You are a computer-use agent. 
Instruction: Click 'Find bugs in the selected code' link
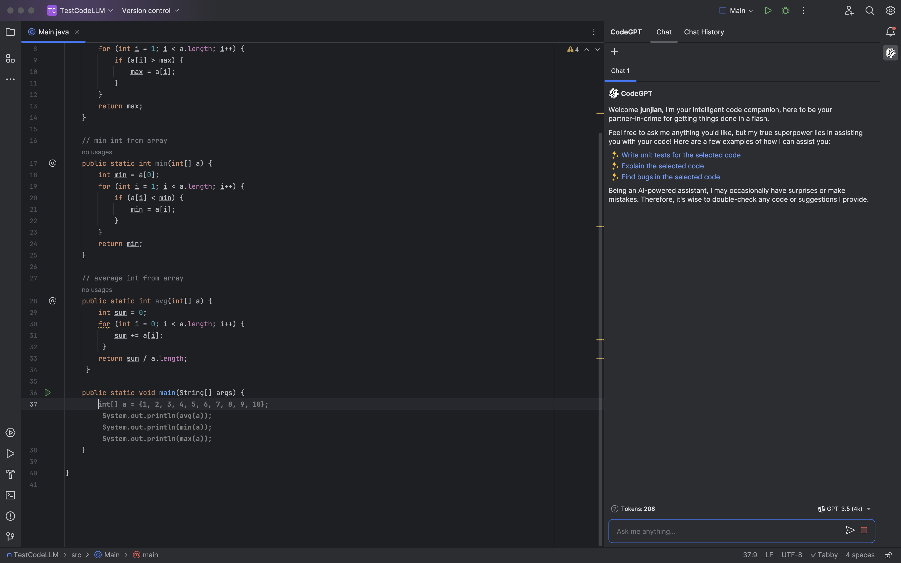pos(670,177)
